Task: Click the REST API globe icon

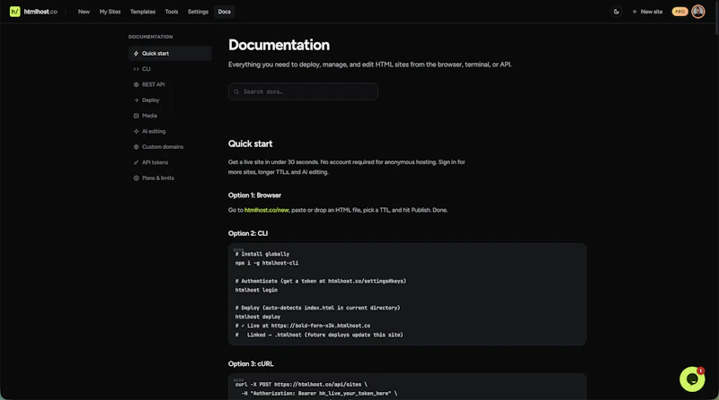Action: 137,84
